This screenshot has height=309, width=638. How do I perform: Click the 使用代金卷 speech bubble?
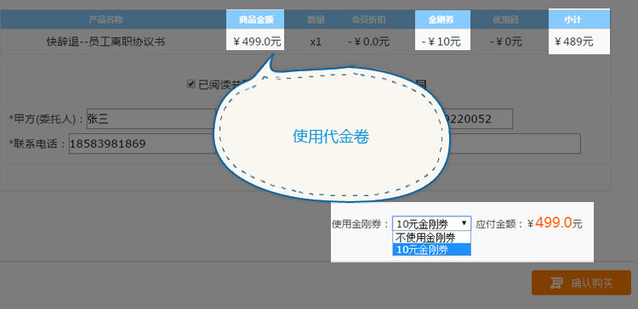[330, 136]
